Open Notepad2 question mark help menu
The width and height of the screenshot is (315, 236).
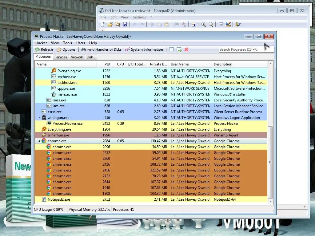(151, 17)
